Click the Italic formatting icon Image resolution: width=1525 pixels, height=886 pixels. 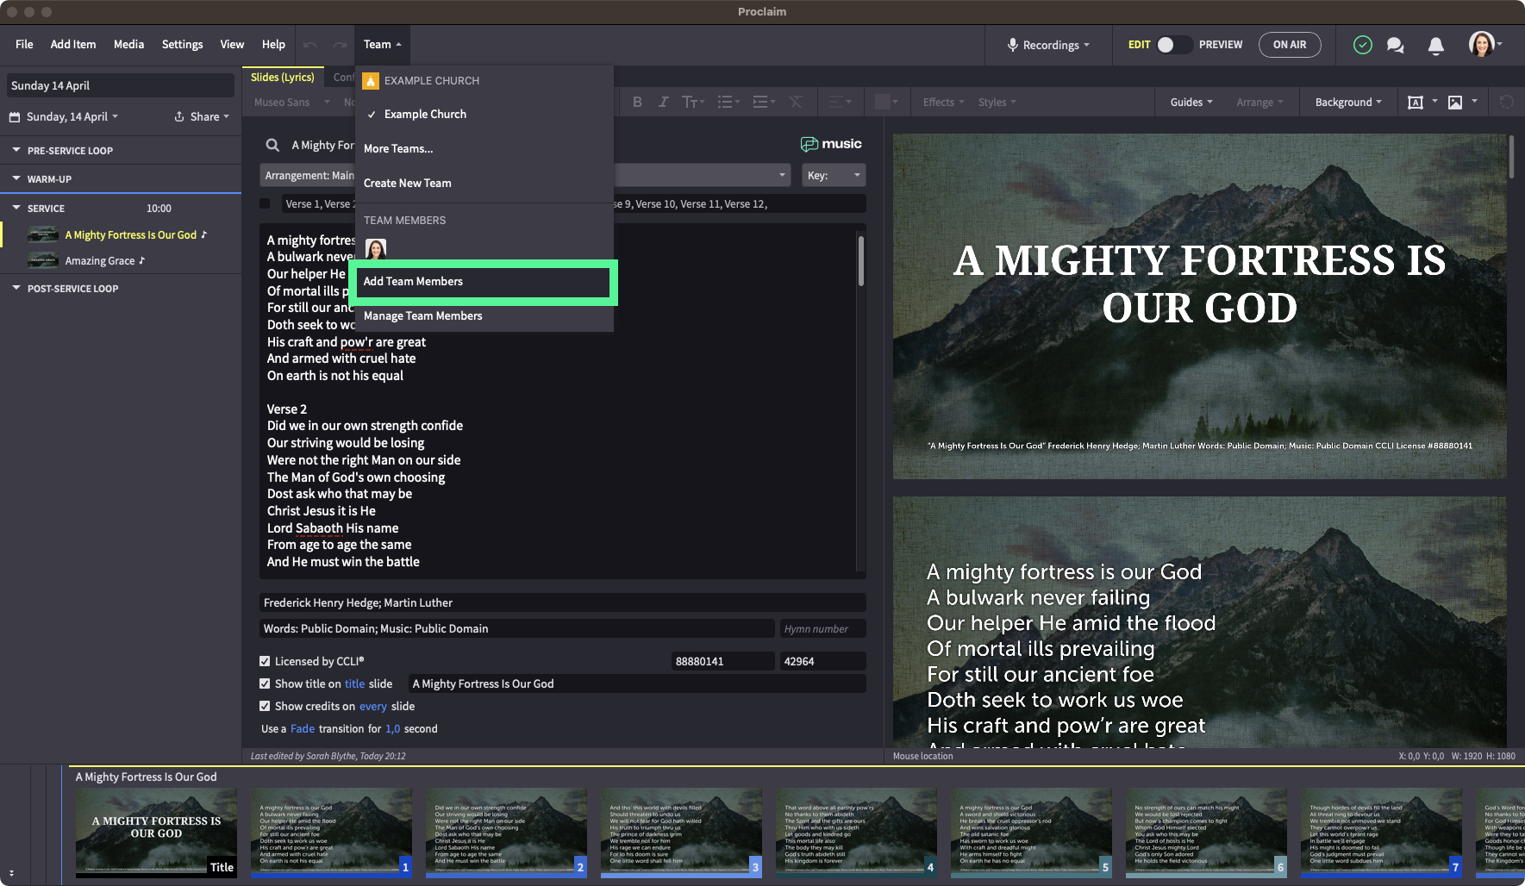coord(663,102)
